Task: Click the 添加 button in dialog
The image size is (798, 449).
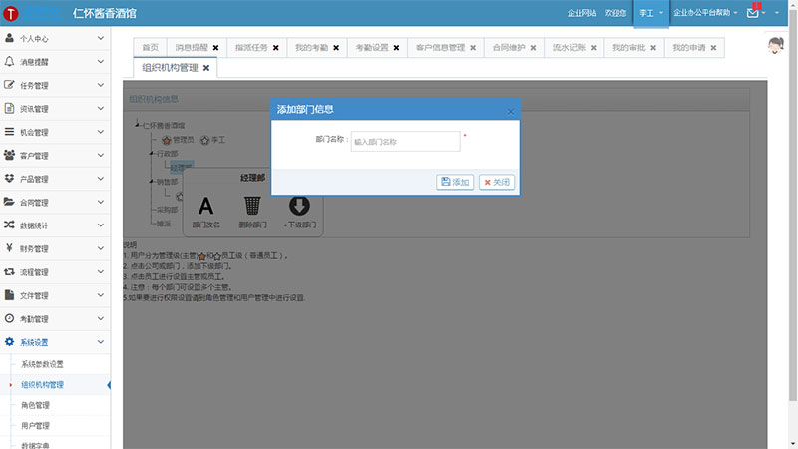Action: 455,182
